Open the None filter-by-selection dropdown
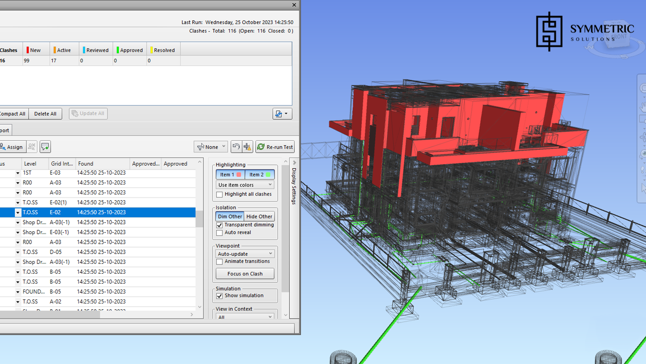646x364 pixels. (x=211, y=147)
